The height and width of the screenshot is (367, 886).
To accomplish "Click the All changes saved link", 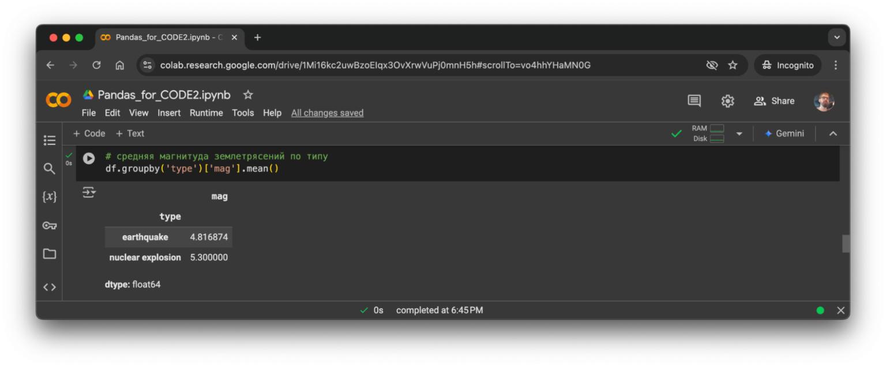I will pos(327,113).
